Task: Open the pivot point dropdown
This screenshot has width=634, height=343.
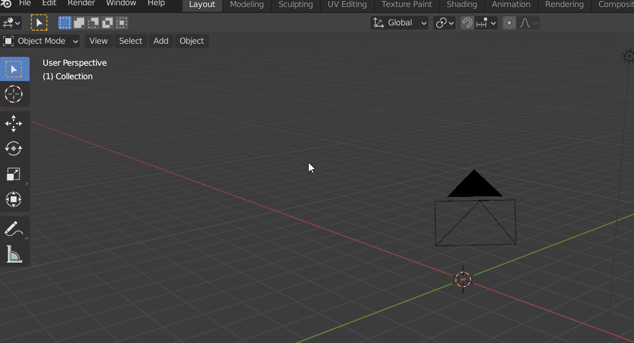Action: point(444,23)
